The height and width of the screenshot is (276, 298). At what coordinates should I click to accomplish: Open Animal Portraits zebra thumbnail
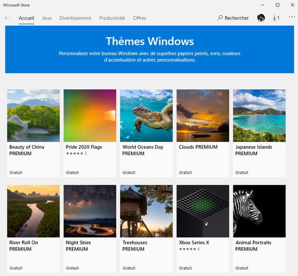(x=259, y=211)
